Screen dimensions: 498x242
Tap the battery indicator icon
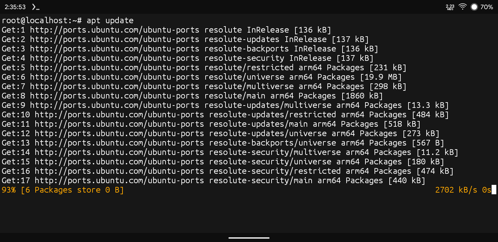(x=474, y=7)
